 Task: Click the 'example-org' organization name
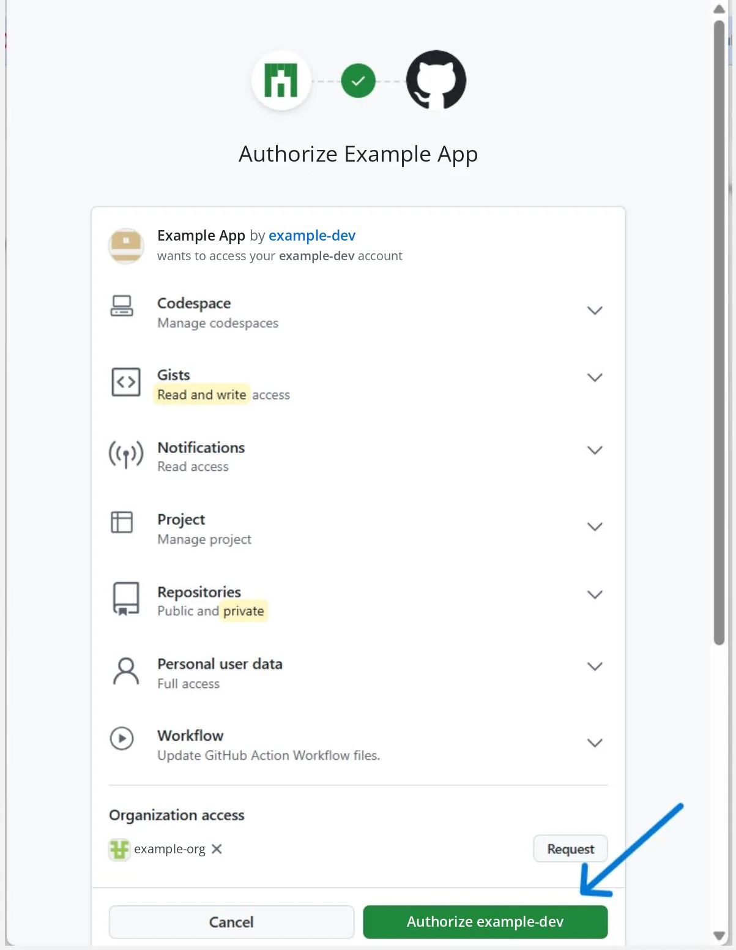coord(169,849)
